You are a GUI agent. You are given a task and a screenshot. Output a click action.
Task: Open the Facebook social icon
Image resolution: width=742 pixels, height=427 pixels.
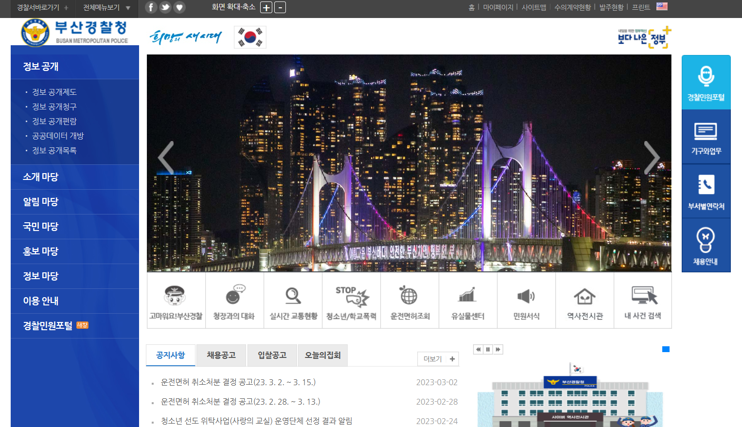pyautogui.click(x=151, y=7)
